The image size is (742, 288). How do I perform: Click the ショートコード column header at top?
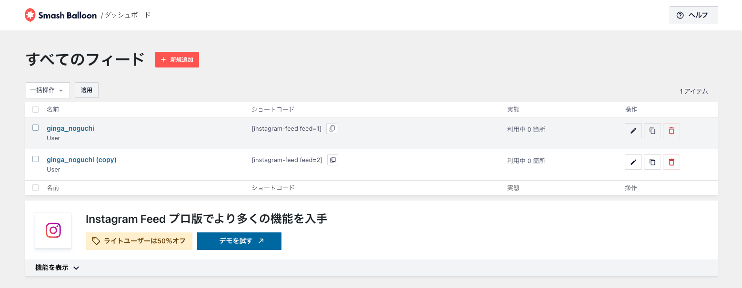point(273,110)
